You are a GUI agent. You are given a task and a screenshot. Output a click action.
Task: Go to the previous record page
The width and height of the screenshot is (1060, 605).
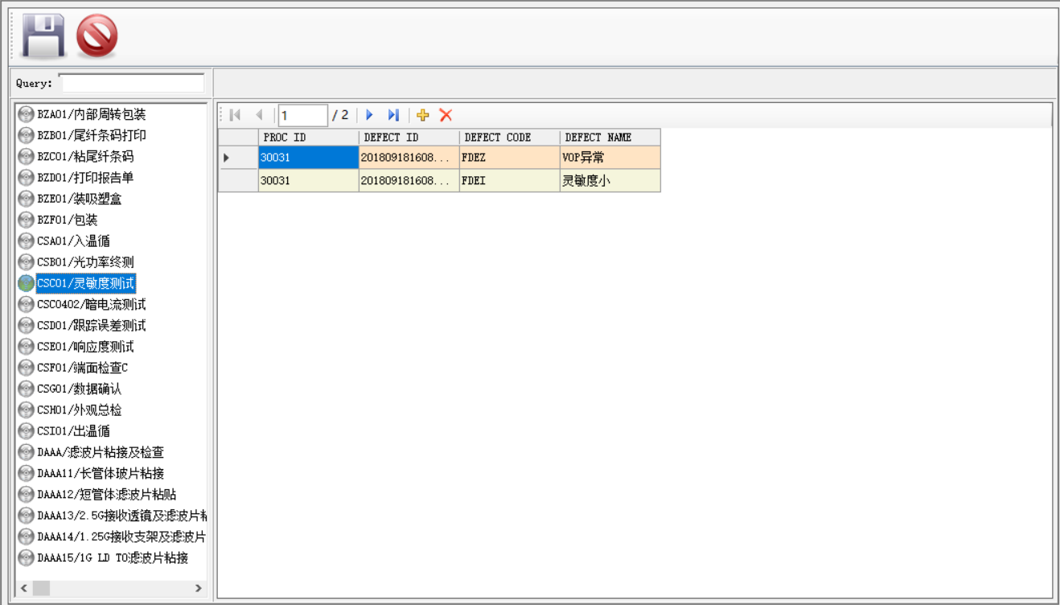[259, 115]
